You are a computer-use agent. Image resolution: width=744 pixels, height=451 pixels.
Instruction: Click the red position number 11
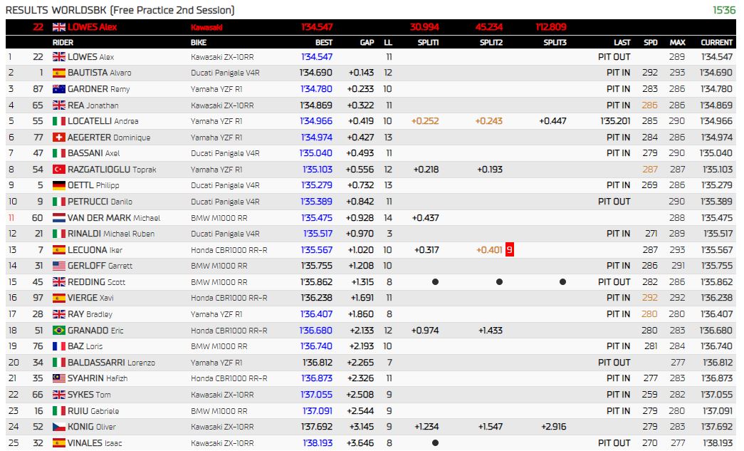pos(11,218)
